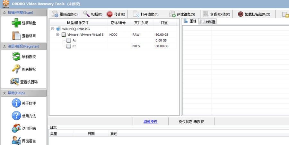This screenshot has width=289, height=145.
Task: Click the red 停止(E) stop button
Action: tap(116, 14)
